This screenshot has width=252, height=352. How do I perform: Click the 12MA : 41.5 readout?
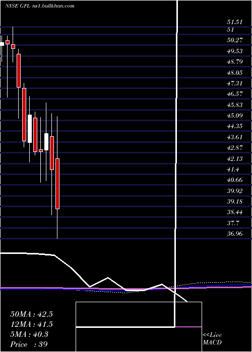click(x=31, y=324)
